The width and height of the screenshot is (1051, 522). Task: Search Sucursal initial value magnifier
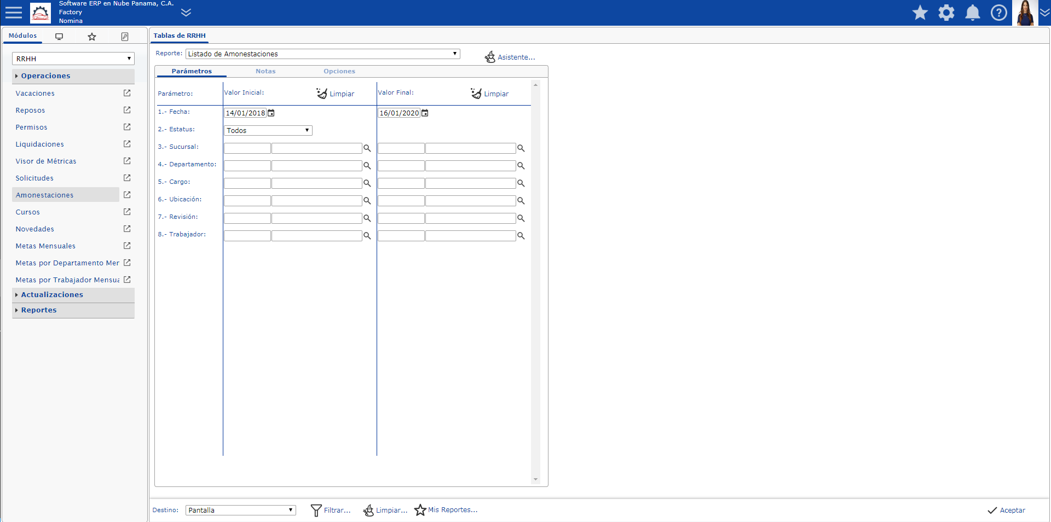coord(367,148)
